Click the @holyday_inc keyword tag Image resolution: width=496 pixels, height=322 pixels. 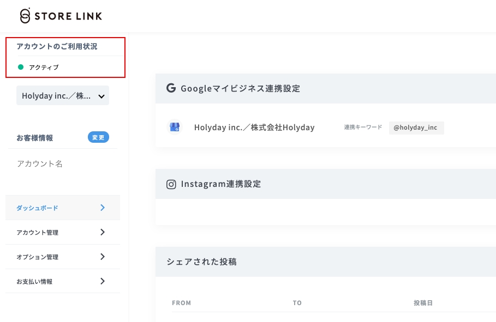click(416, 127)
